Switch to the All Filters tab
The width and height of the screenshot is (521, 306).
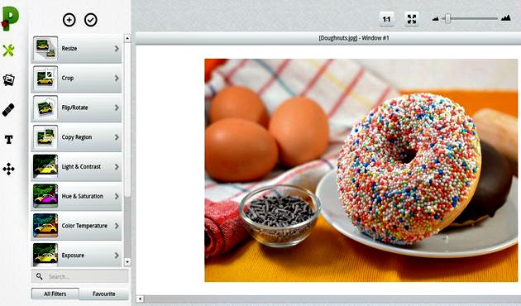[x=55, y=294]
